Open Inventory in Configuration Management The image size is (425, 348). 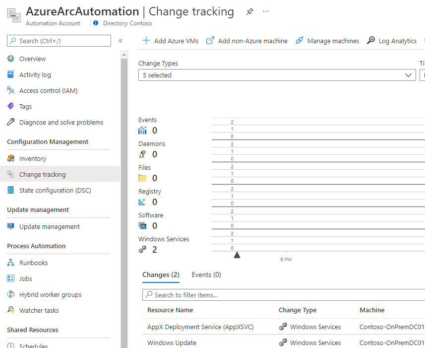33,158
